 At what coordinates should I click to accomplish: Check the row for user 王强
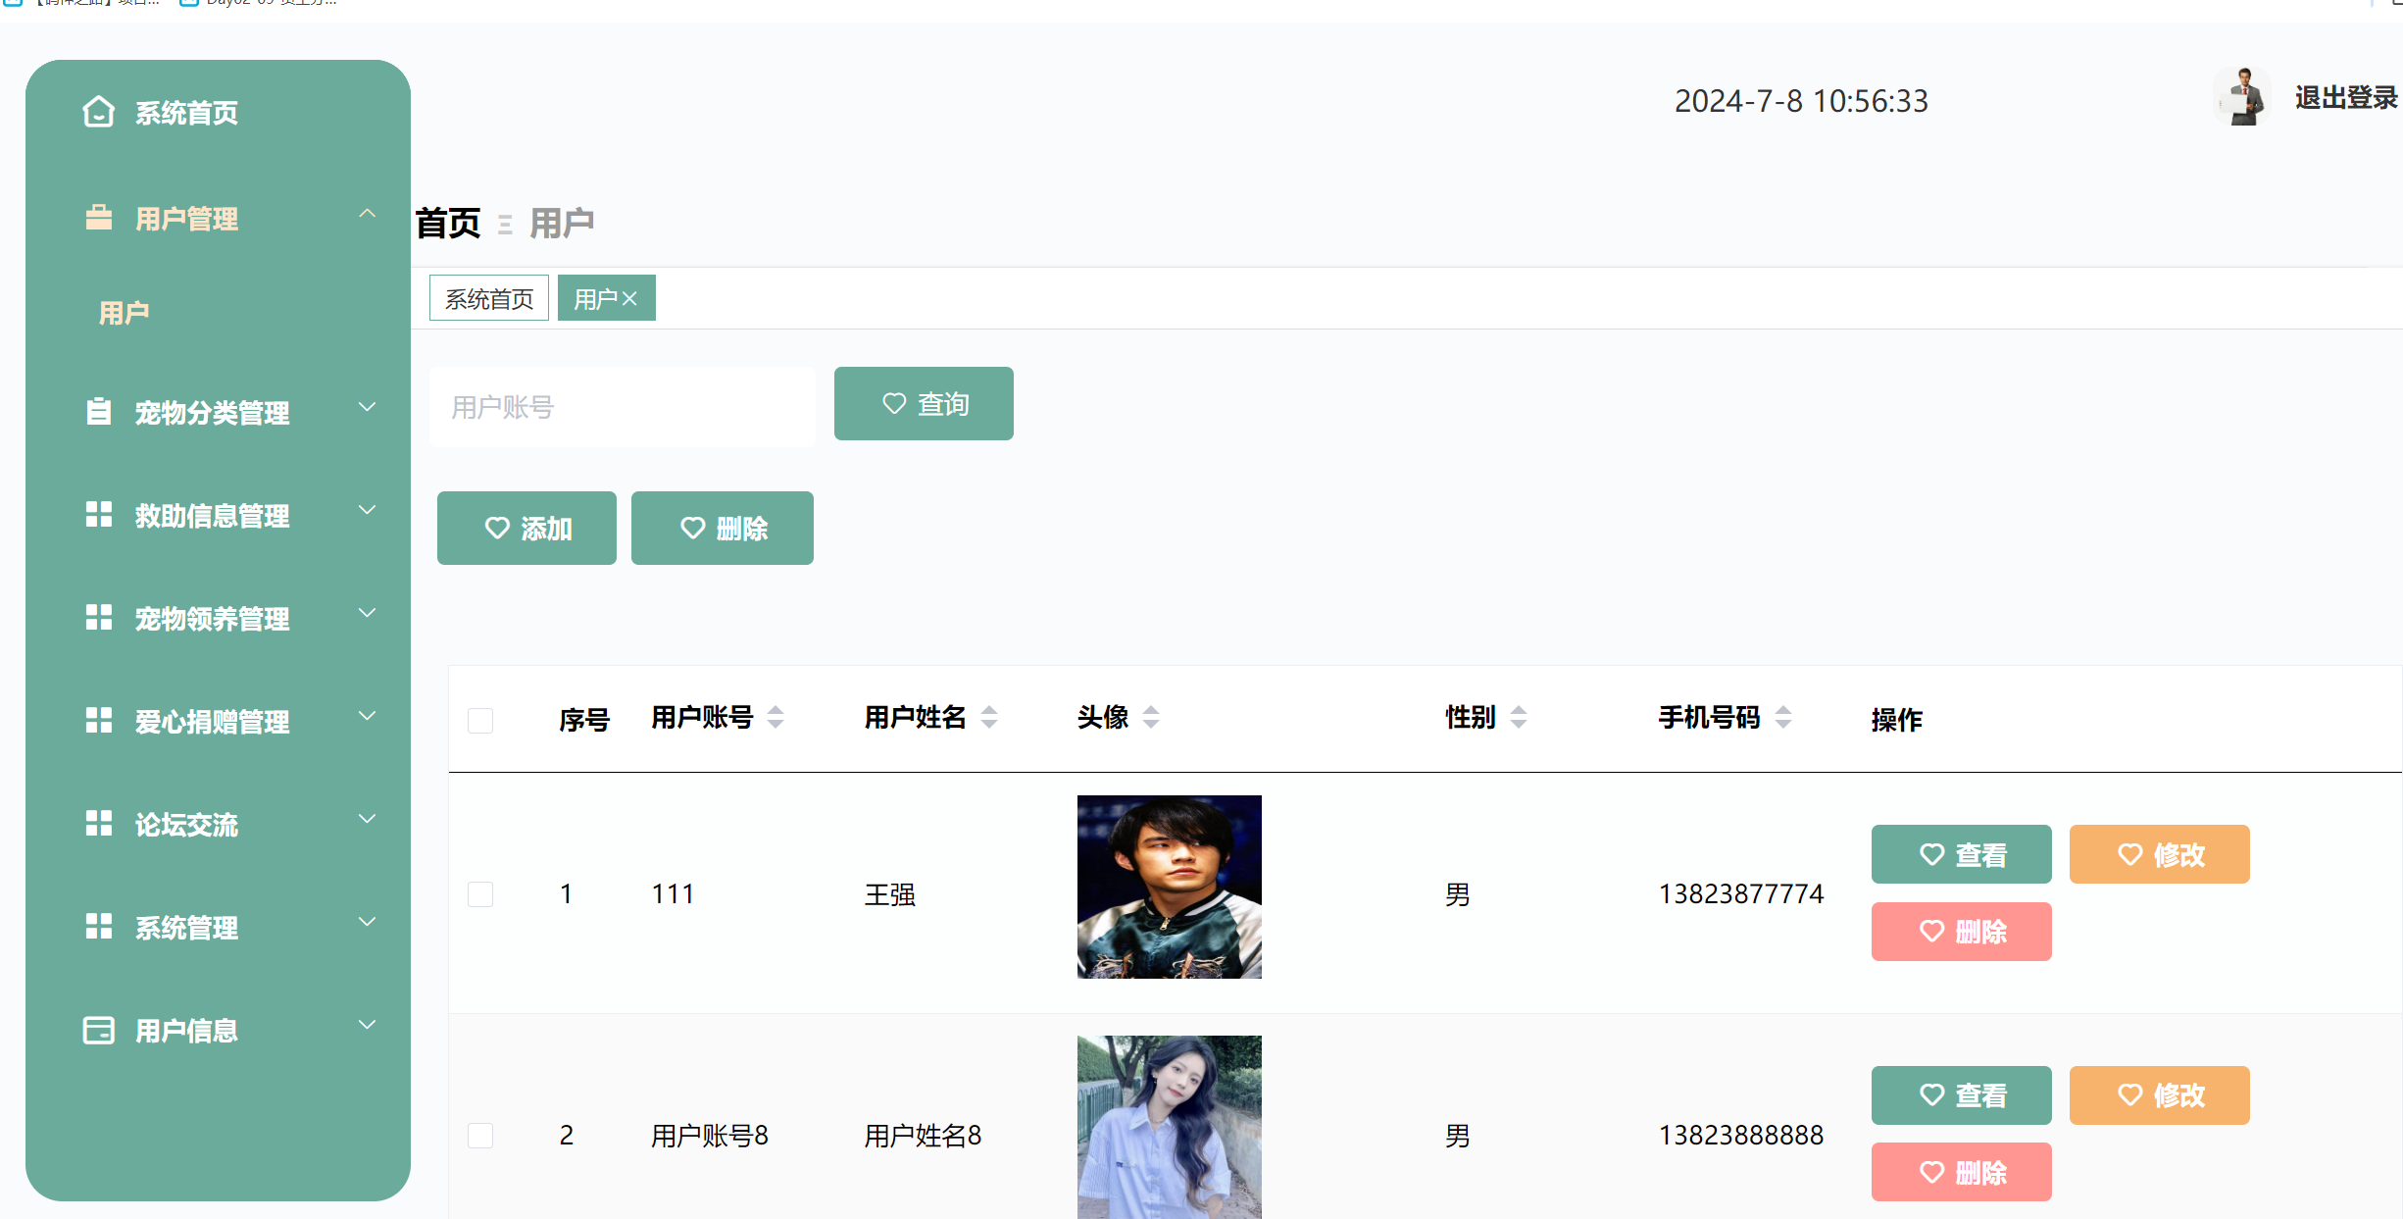480,894
